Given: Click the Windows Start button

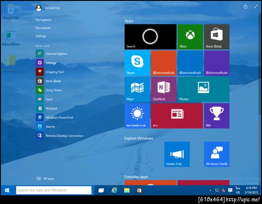Looking at the screenshot, I should click(x=7, y=190).
